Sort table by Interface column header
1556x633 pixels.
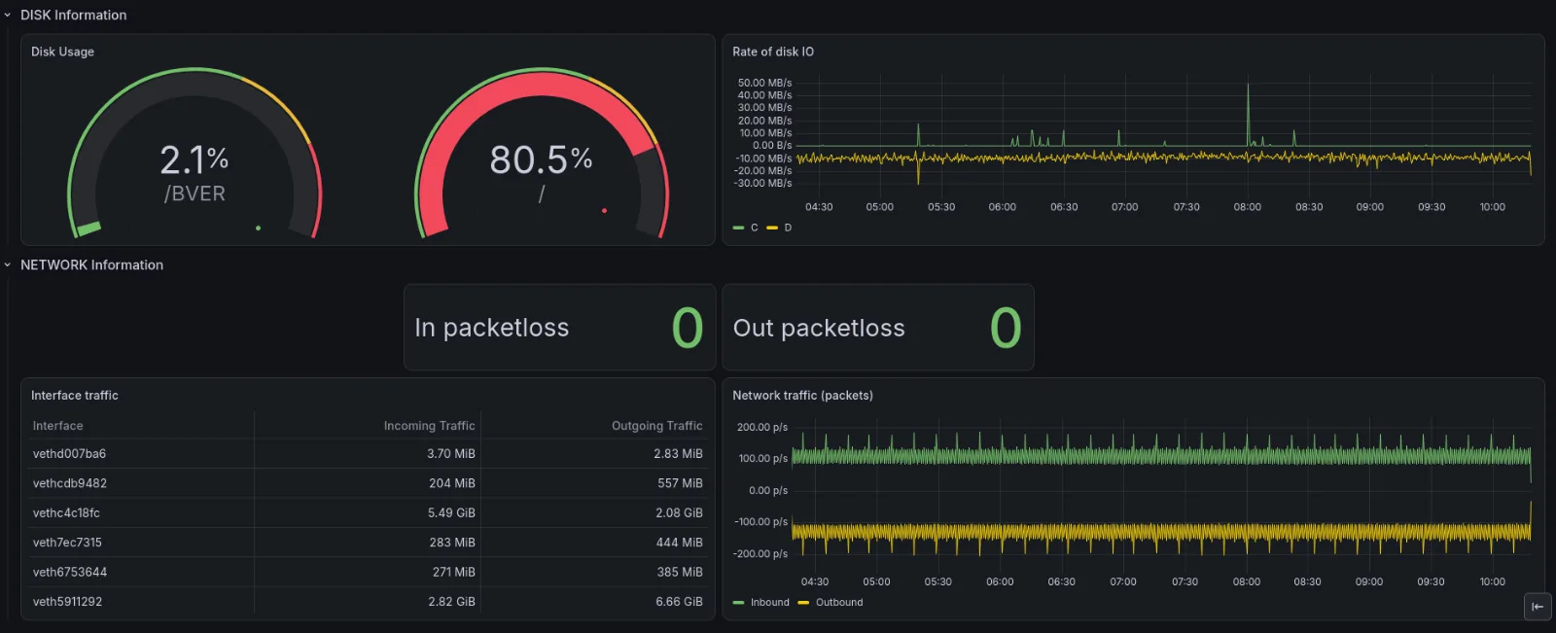pos(57,426)
